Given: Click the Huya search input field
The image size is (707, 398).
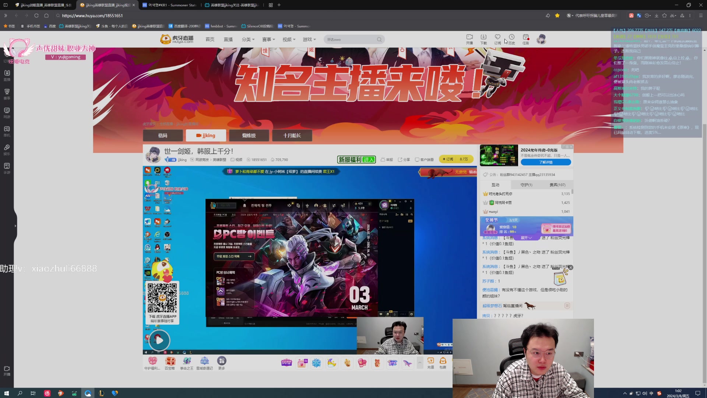Looking at the screenshot, I should 350,39.
